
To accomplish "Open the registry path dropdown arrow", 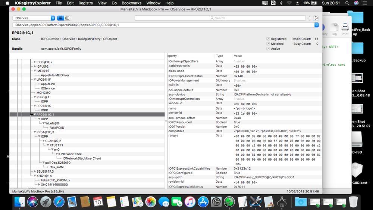I will (x=316, y=25).
